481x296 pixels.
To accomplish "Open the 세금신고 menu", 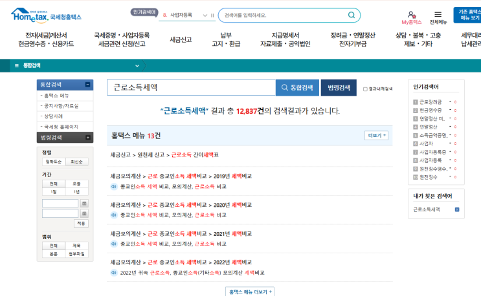I will 181,39.
